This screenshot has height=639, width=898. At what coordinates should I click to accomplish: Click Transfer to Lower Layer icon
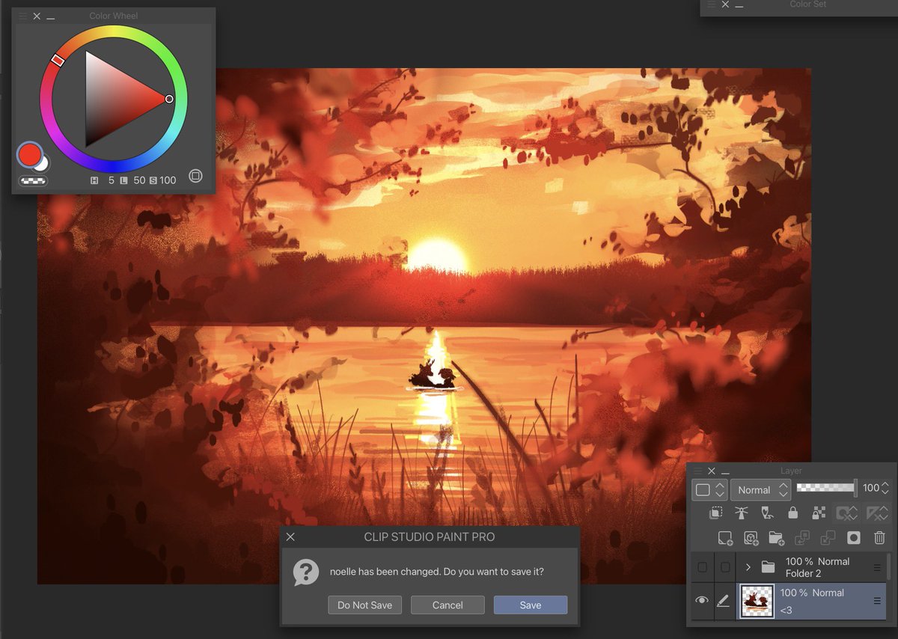(x=802, y=538)
